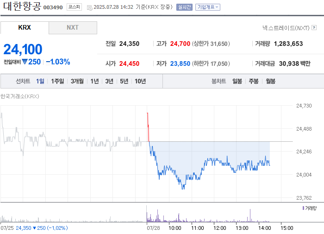
Task: Show the 주봉 weekly candle chart
Action: pos(254,81)
